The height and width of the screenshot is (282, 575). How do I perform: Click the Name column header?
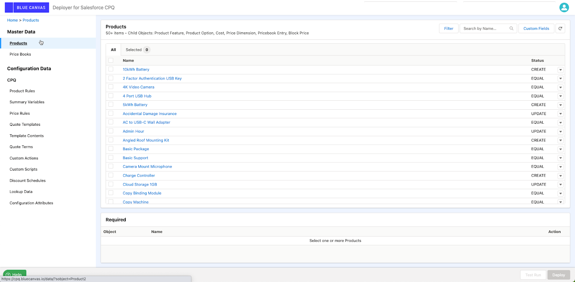pos(128,61)
